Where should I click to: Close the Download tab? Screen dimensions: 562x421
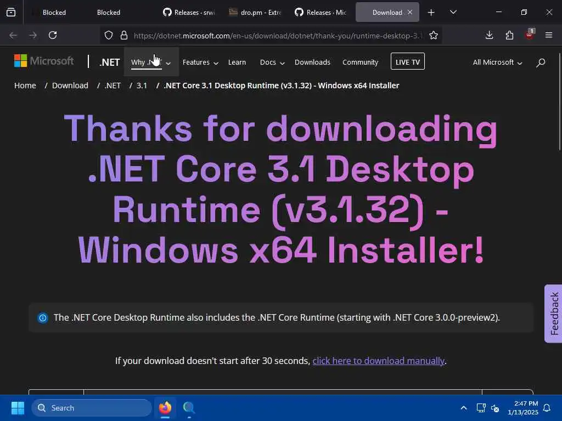pyautogui.click(x=410, y=12)
